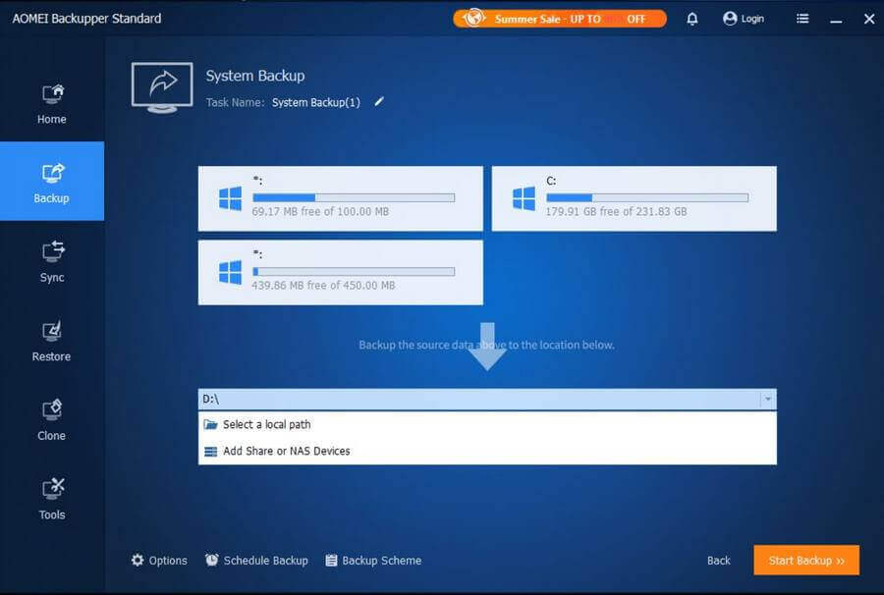Screen dimensions: 884x595
Task: Select the C: drive partition card
Action: click(635, 198)
